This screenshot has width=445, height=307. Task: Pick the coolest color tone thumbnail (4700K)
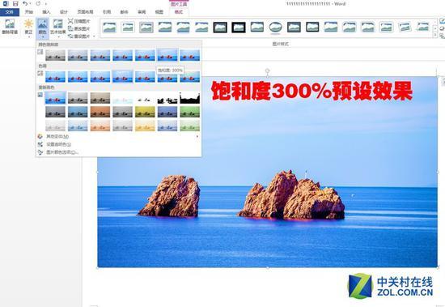pos(55,77)
